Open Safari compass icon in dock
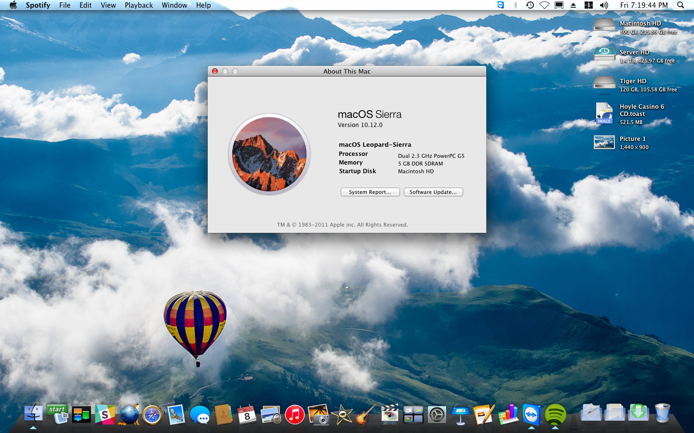 point(152,415)
